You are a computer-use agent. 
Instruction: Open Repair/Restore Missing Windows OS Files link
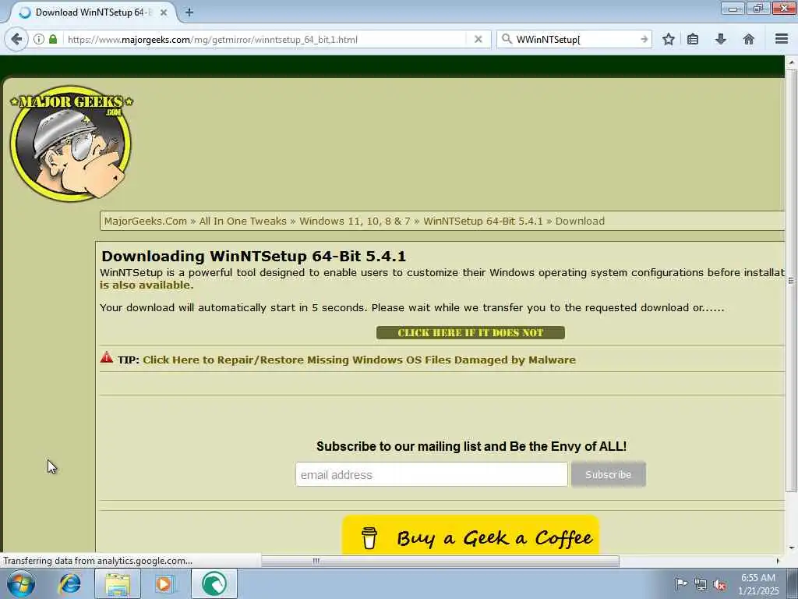click(359, 360)
